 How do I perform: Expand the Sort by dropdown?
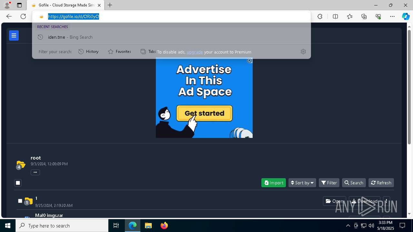(x=302, y=183)
